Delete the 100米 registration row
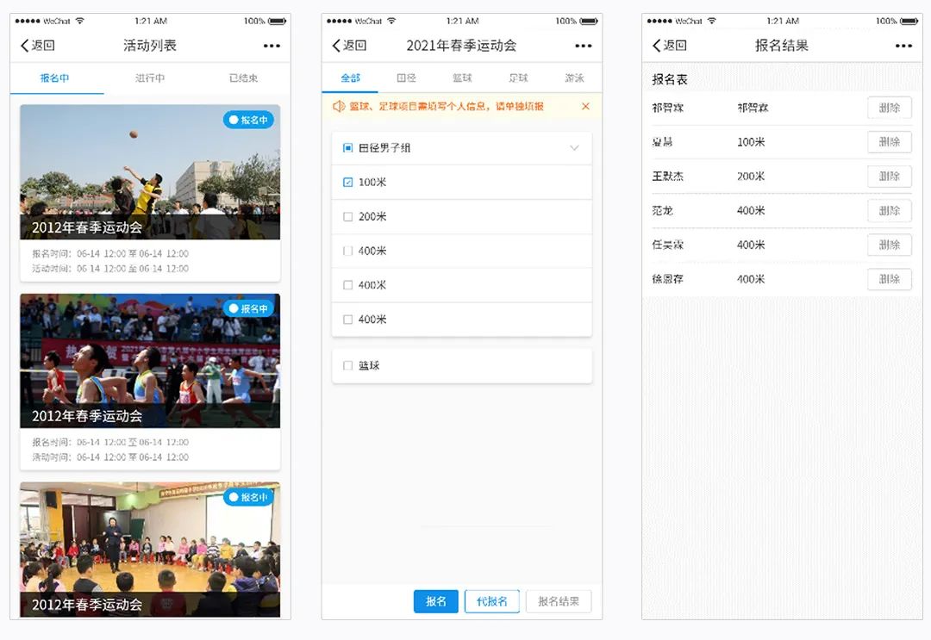931x640 pixels. coord(889,142)
